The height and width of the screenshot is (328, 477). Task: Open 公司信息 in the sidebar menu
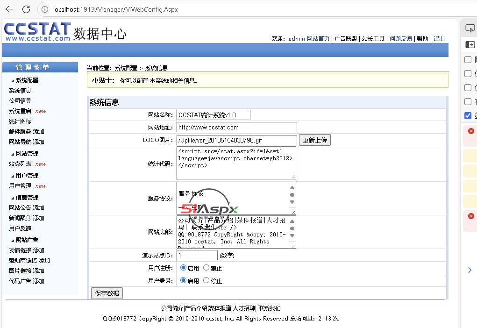pyautogui.click(x=20, y=101)
